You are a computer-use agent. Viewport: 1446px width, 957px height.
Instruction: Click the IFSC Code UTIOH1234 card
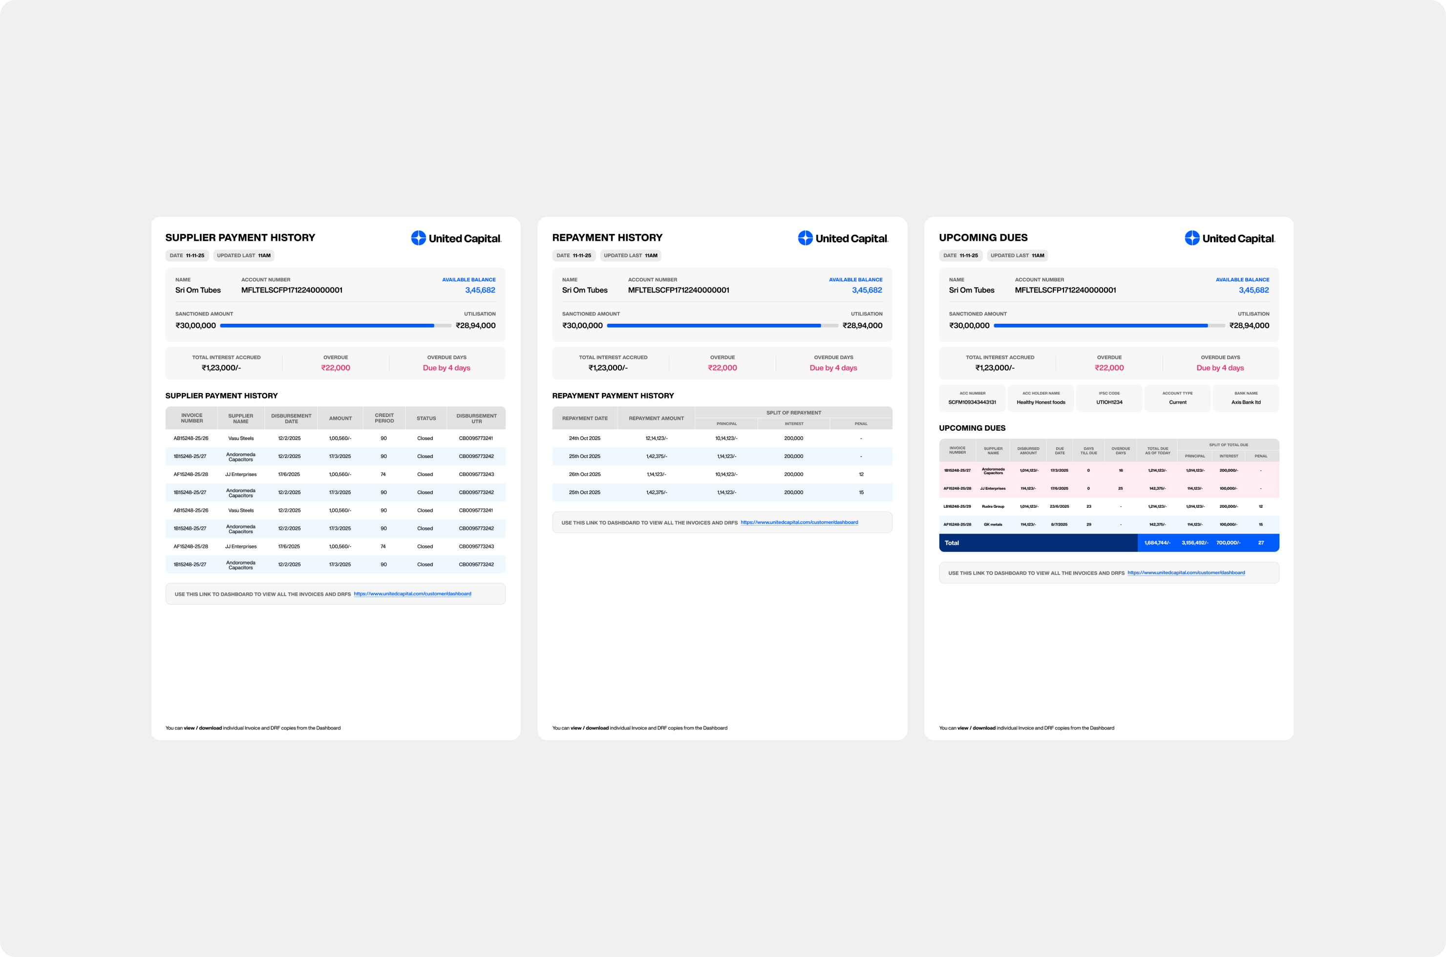tap(1109, 398)
